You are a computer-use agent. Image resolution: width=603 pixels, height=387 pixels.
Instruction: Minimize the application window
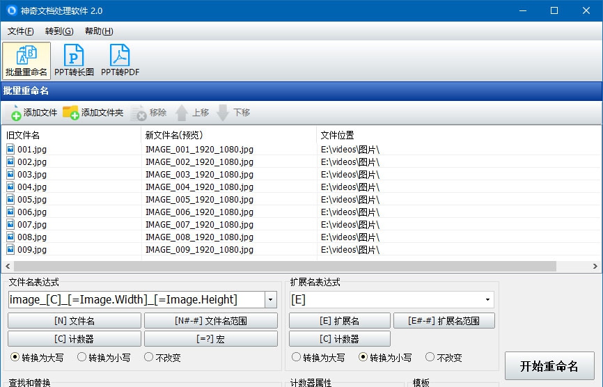[523, 10]
